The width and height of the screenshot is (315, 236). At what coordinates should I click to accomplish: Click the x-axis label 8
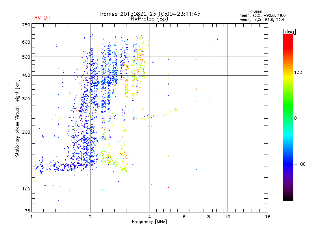coord(209,217)
